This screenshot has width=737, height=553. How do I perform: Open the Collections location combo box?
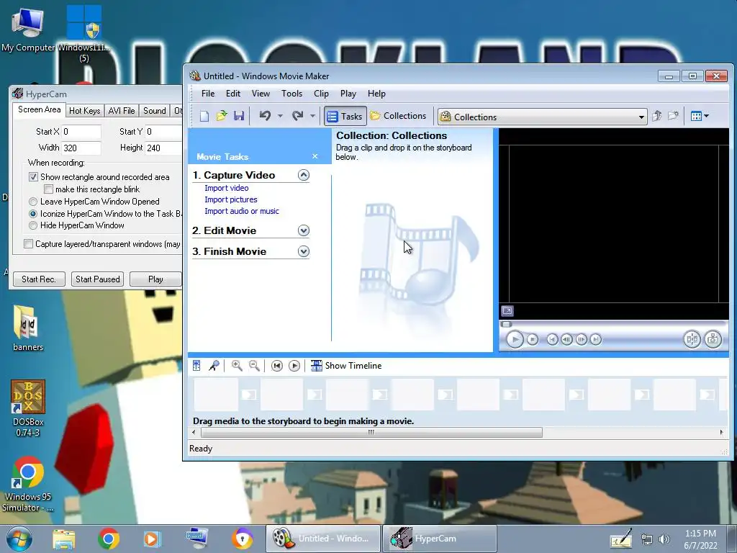point(543,117)
